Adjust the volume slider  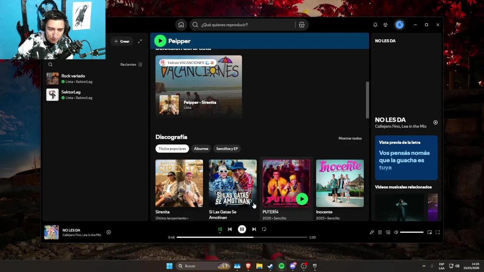tap(412, 232)
